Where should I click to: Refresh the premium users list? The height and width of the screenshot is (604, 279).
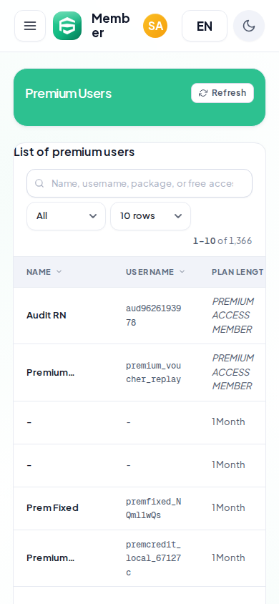[222, 93]
